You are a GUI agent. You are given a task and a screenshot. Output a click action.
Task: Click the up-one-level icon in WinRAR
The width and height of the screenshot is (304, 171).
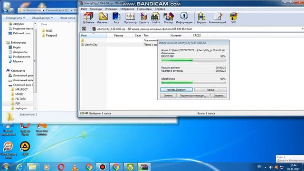coord(84,28)
